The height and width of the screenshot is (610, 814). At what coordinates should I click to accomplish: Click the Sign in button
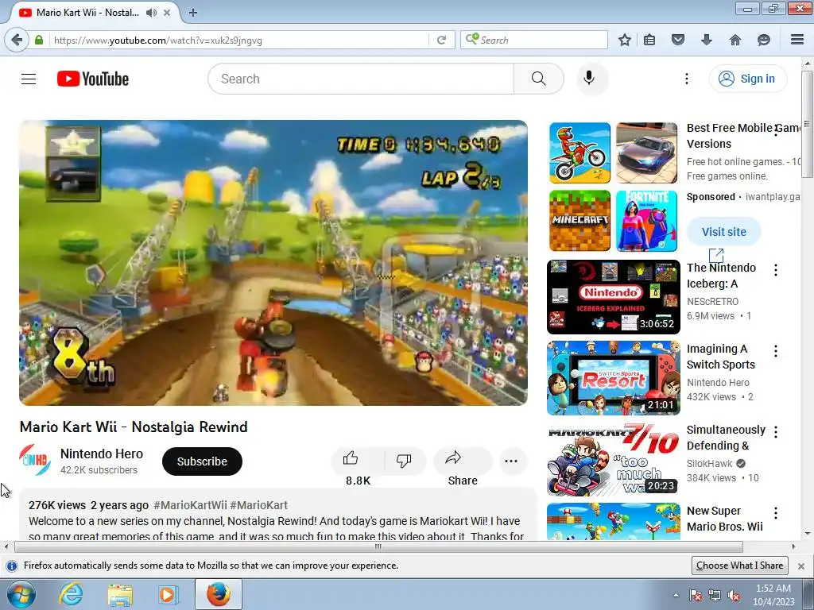(748, 79)
